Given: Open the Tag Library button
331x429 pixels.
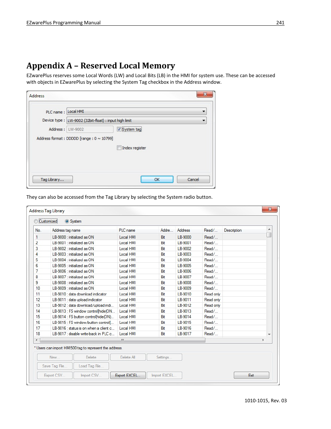Looking at the screenshot, I should [x=52, y=180].
